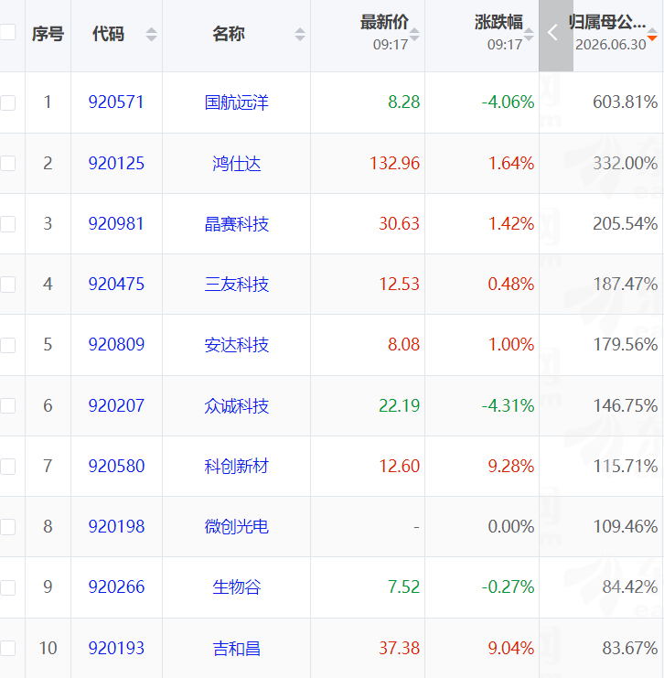
Task: Check the box for row 众诚科技
Action: (x=7, y=405)
